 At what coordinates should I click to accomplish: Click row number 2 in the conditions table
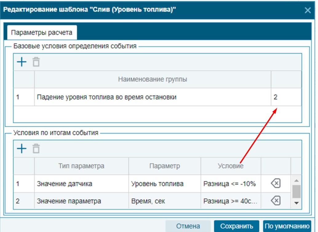tap(24, 201)
